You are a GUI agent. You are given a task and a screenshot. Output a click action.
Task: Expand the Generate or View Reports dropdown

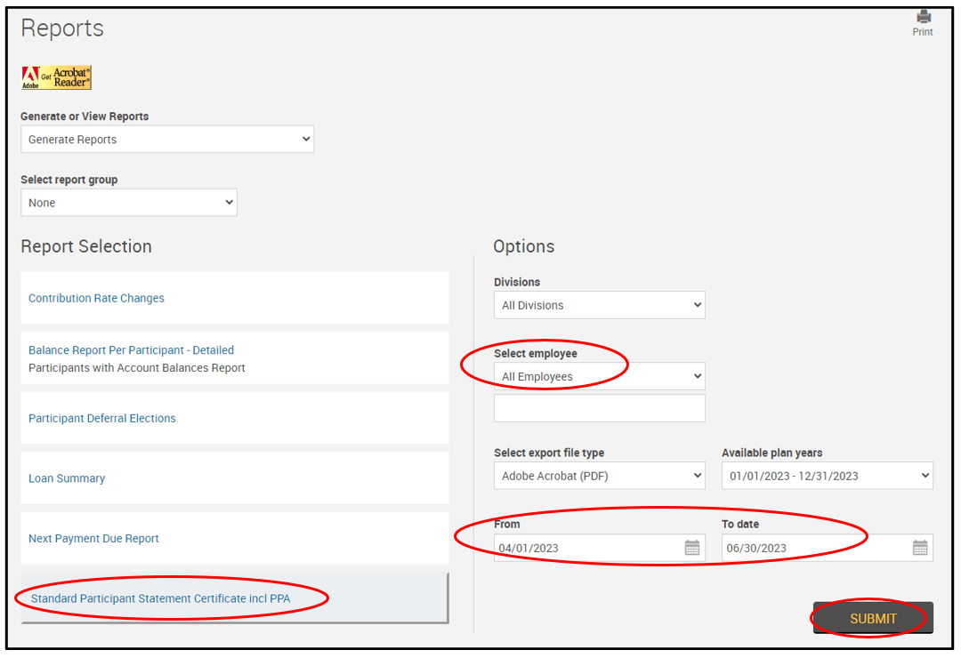[x=167, y=140]
